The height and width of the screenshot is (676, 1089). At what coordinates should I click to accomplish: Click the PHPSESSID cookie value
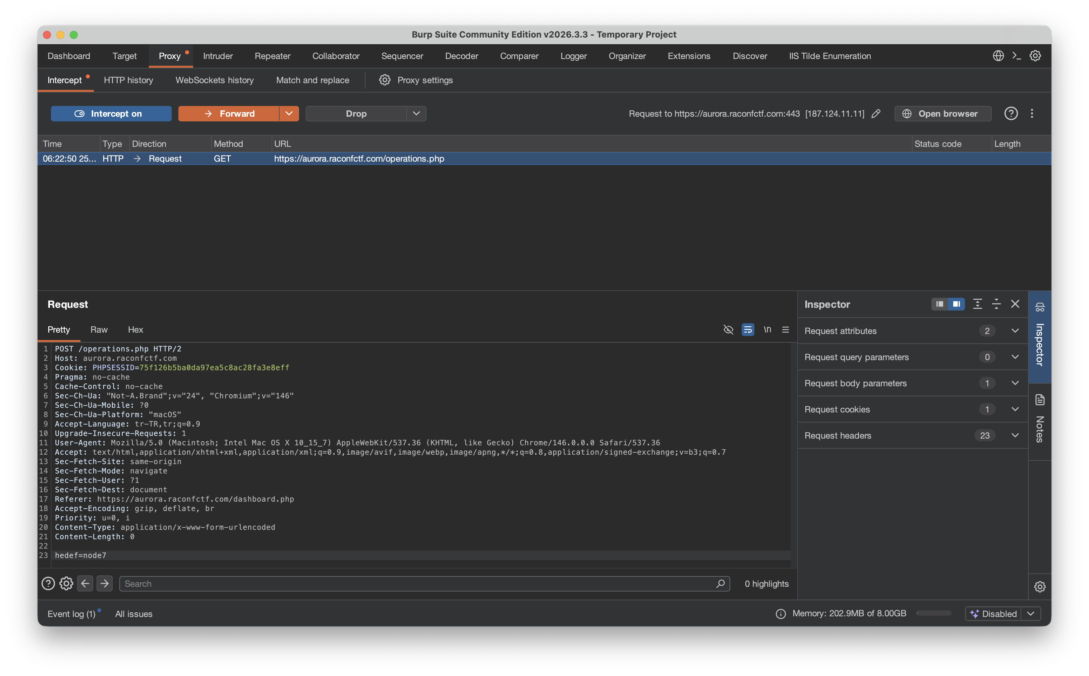click(x=214, y=368)
